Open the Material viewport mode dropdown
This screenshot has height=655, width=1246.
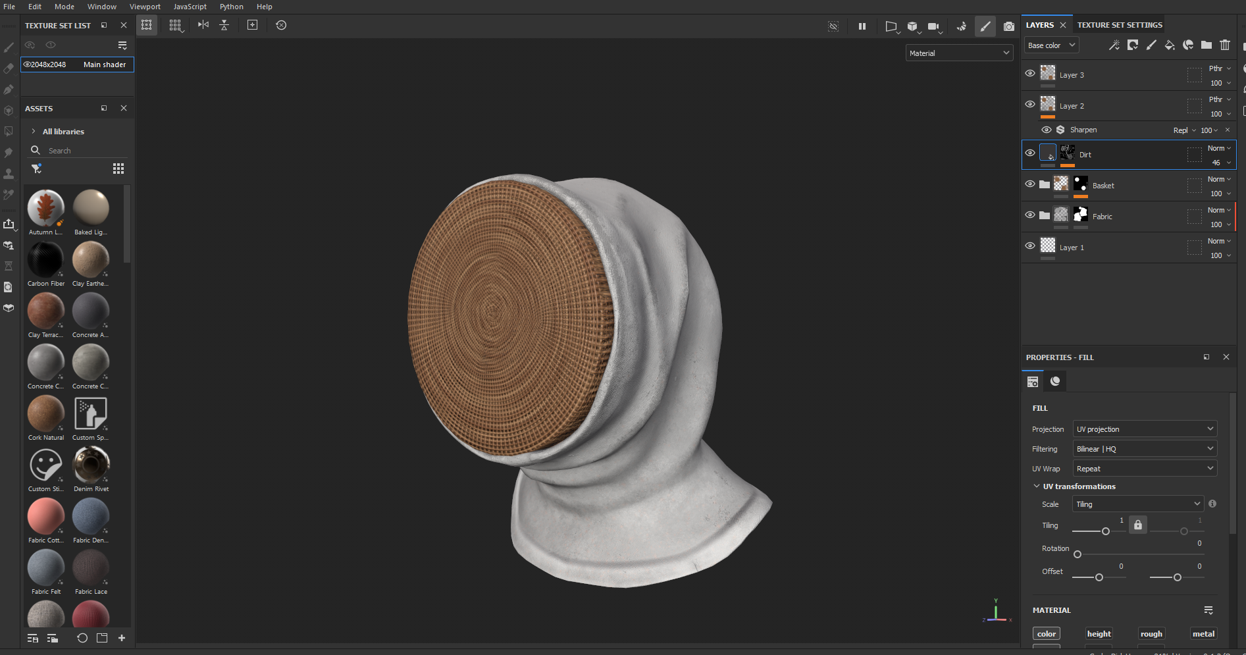coord(959,53)
